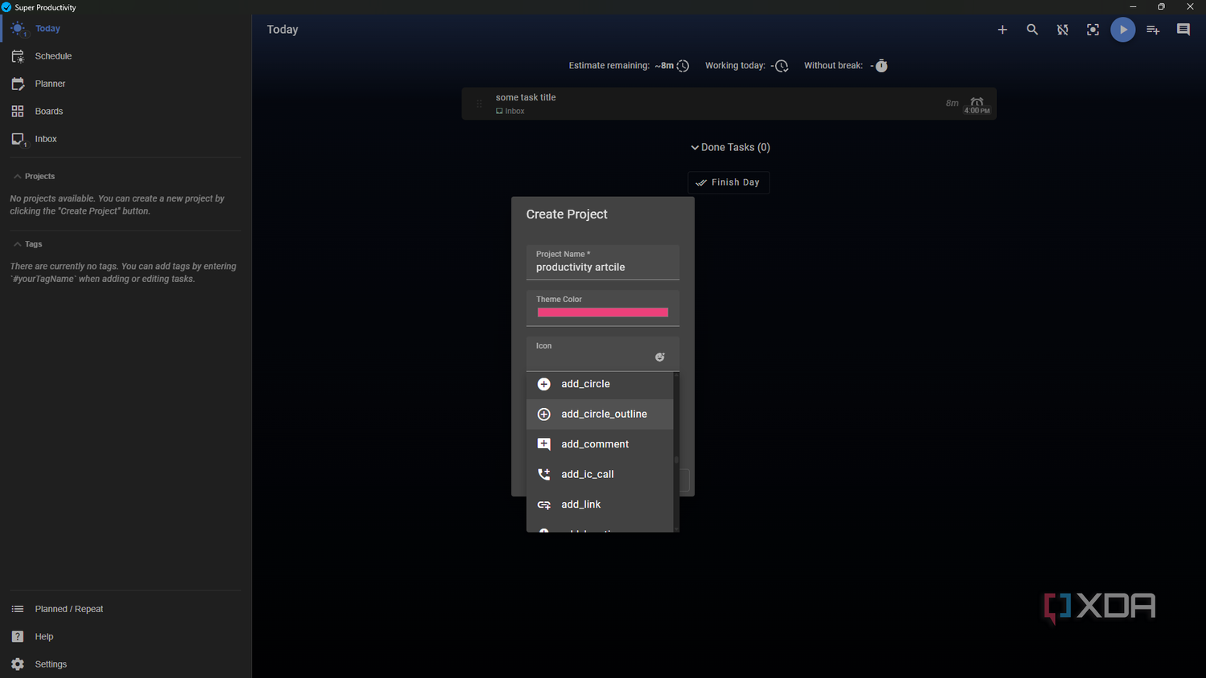Click the 4:00 PM schedule alarm icon
This screenshot has height=678, width=1206.
pos(977,104)
